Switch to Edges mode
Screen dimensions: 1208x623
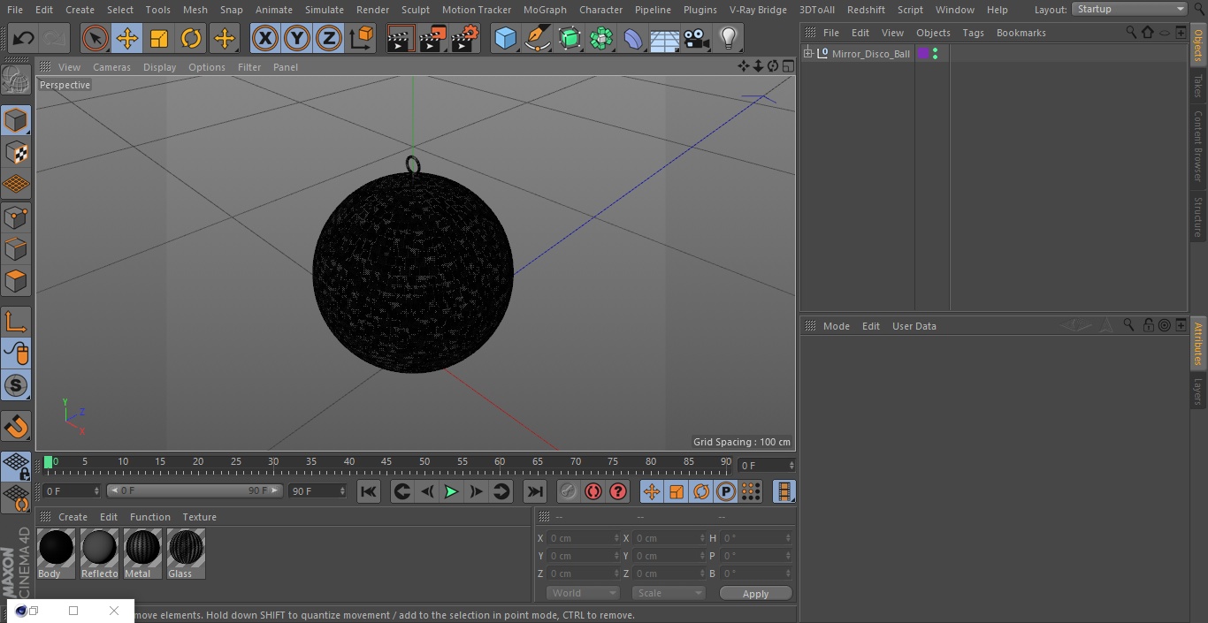point(16,249)
